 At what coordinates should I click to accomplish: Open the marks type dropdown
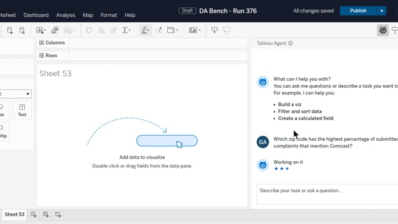tap(16, 94)
